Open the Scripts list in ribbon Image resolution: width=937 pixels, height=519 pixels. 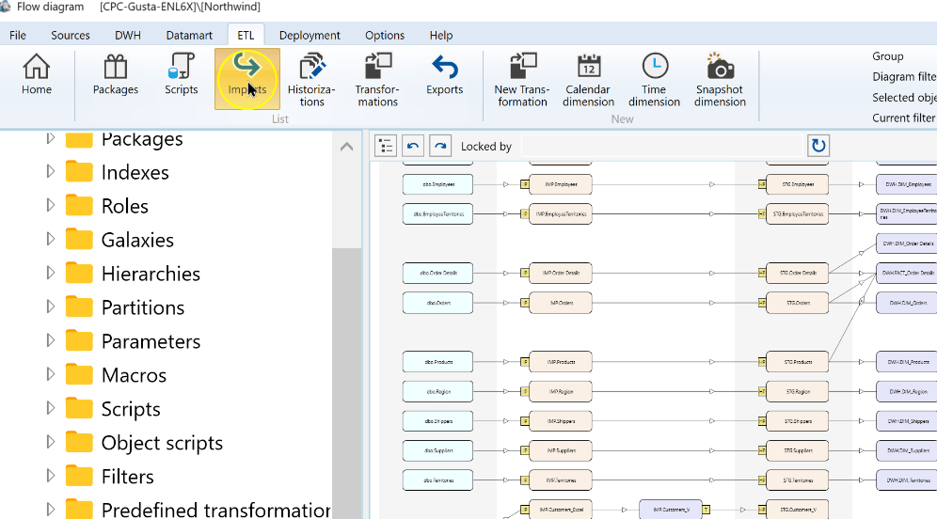coord(181,75)
